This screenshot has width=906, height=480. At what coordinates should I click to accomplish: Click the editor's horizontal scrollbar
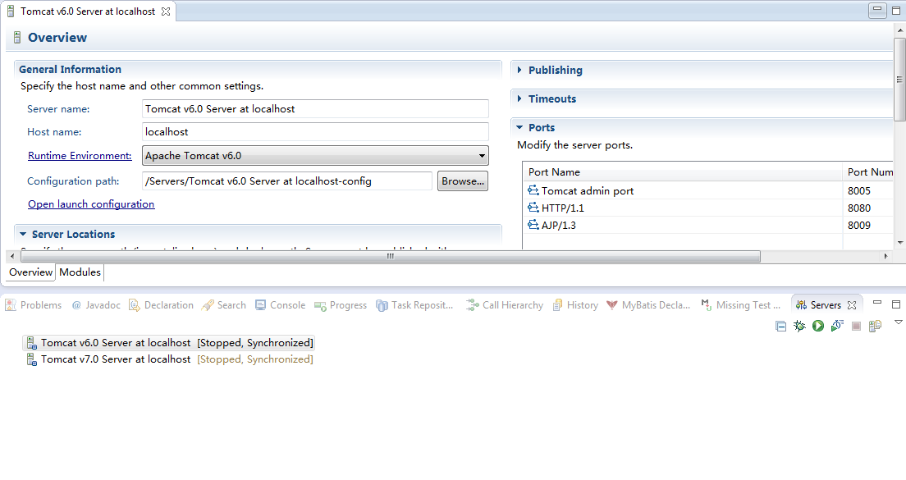click(390, 256)
